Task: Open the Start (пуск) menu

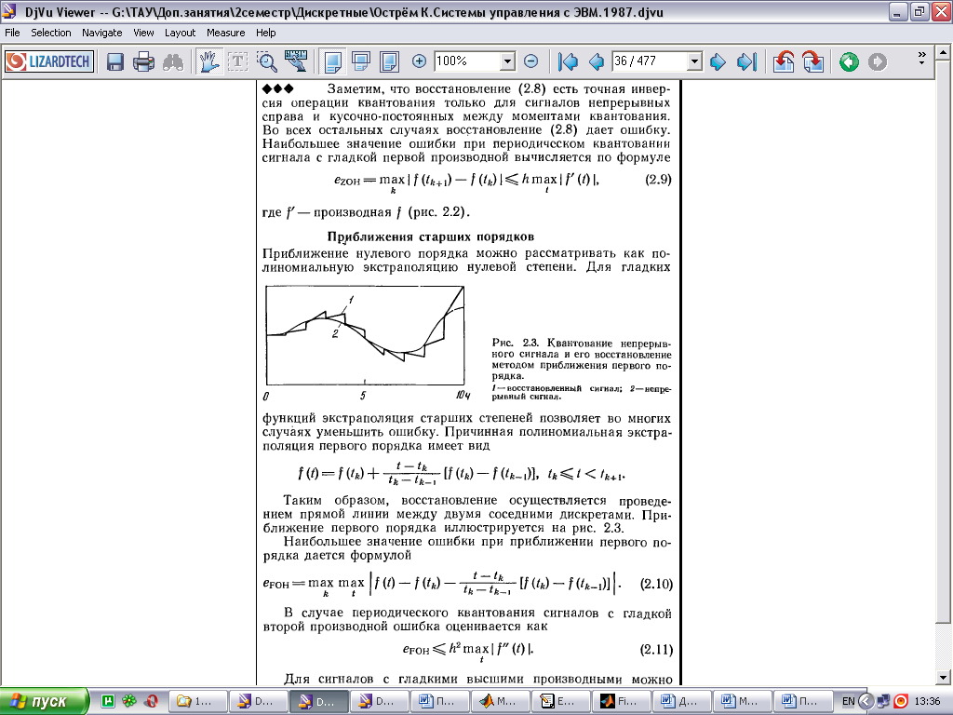Action: (44, 701)
